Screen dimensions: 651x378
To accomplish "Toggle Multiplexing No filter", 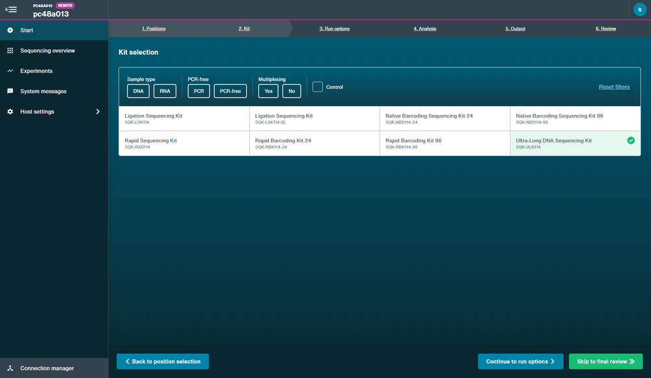I will pyautogui.click(x=292, y=91).
